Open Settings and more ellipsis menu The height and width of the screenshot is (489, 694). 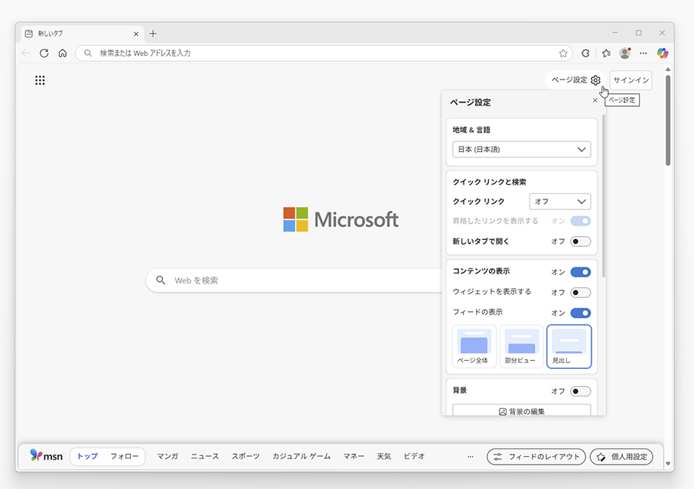(x=643, y=53)
